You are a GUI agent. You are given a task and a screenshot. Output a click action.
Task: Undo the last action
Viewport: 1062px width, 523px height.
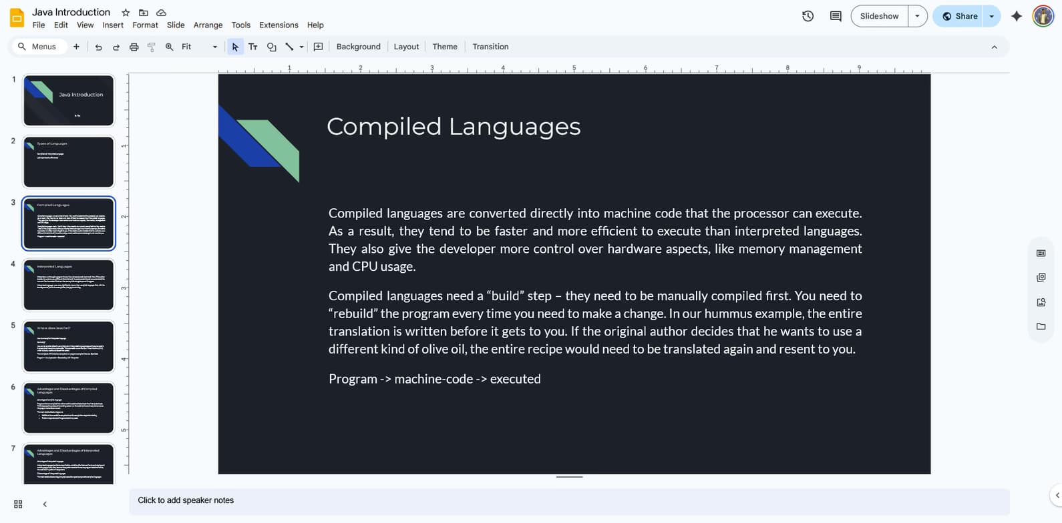[98, 47]
